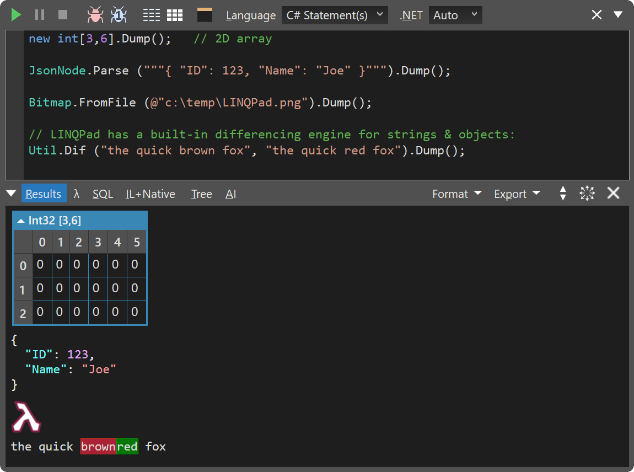Open the results pane dropdown arrow on the left
Viewport: 634px width, 472px height.
tap(11, 193)
